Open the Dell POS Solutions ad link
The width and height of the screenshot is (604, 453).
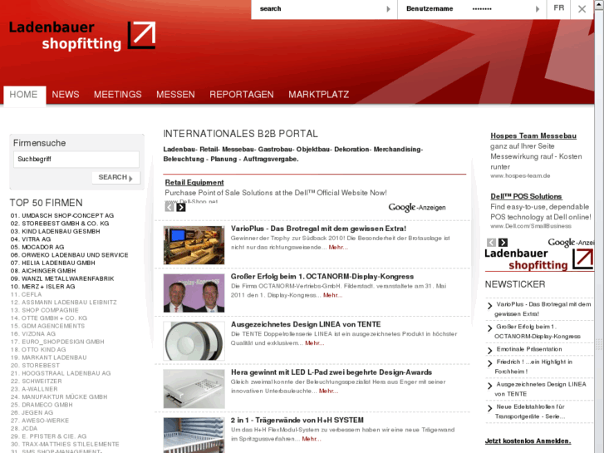point(526,196)
